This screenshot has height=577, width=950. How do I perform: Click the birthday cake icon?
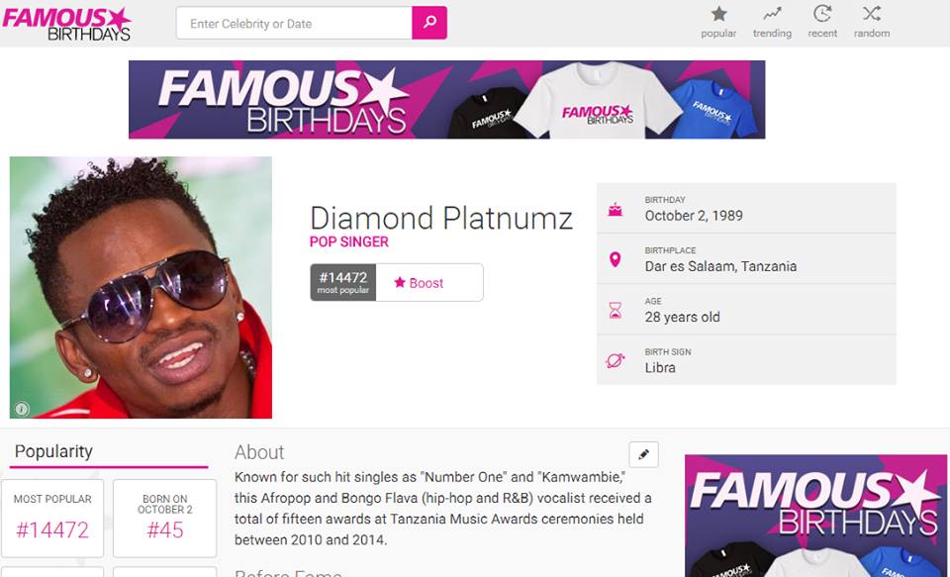pyautogui.click(x=615, y=210)
